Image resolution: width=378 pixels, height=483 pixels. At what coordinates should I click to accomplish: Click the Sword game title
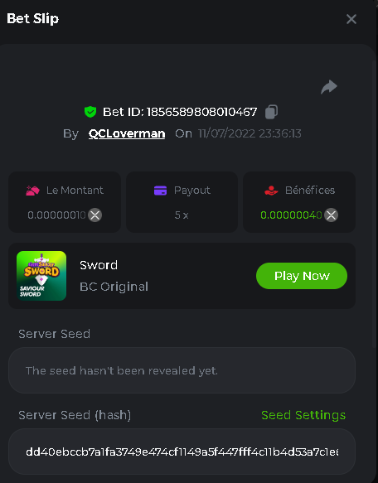click(x=99, y=265)
